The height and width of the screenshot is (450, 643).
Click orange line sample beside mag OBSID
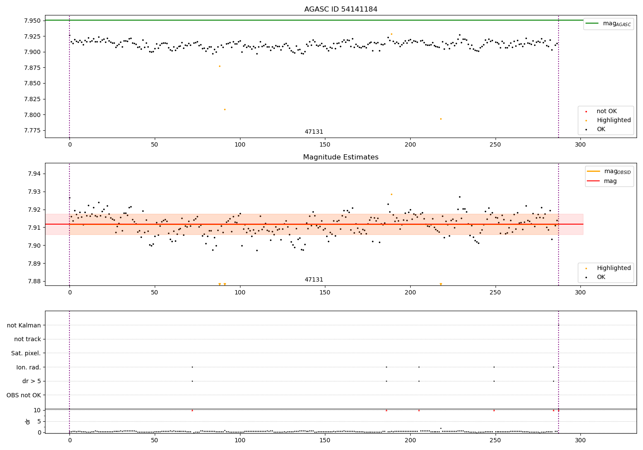click(594, 171)
